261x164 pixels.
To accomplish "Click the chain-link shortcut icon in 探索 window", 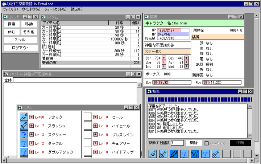I will click(174, 154).
